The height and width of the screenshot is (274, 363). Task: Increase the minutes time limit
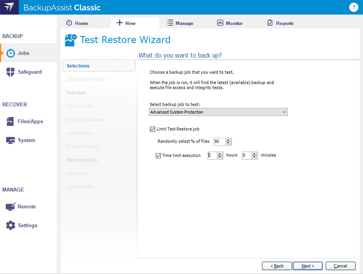254,154
